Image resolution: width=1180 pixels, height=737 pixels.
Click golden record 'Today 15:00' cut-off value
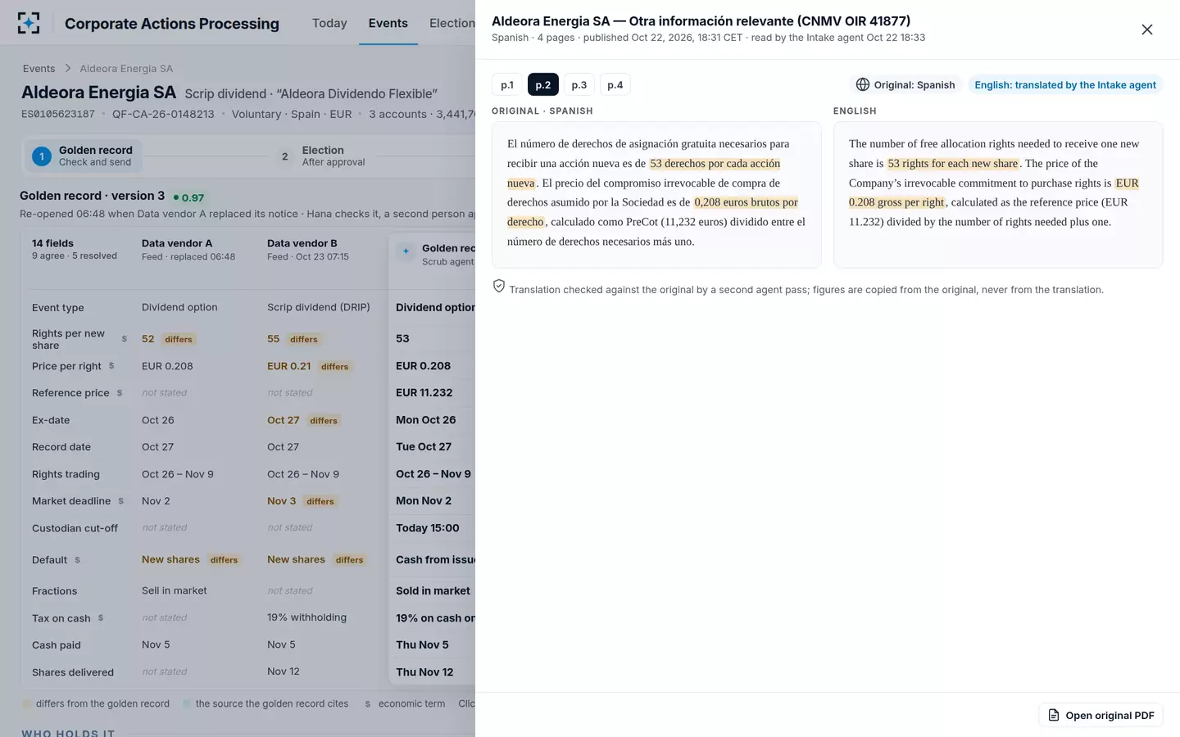pos(427,528)
